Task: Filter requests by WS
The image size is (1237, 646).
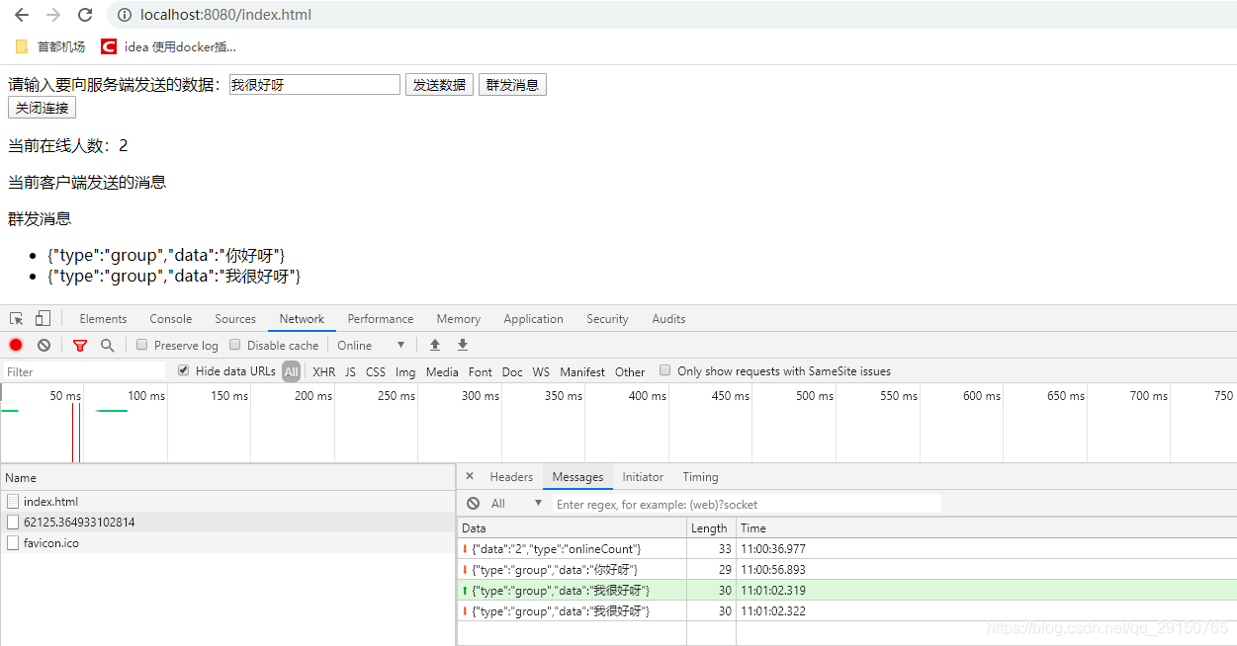Action: [x=541, y=371]
